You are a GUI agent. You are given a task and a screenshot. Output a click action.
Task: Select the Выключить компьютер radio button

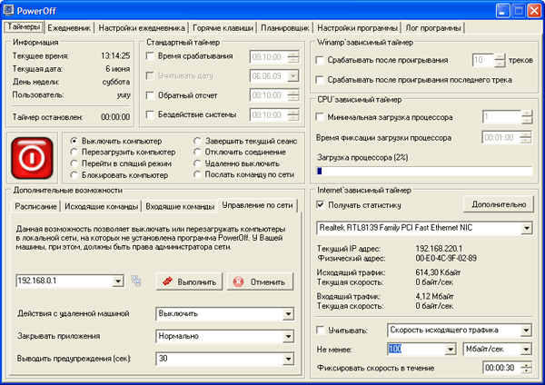click(74, 141)
